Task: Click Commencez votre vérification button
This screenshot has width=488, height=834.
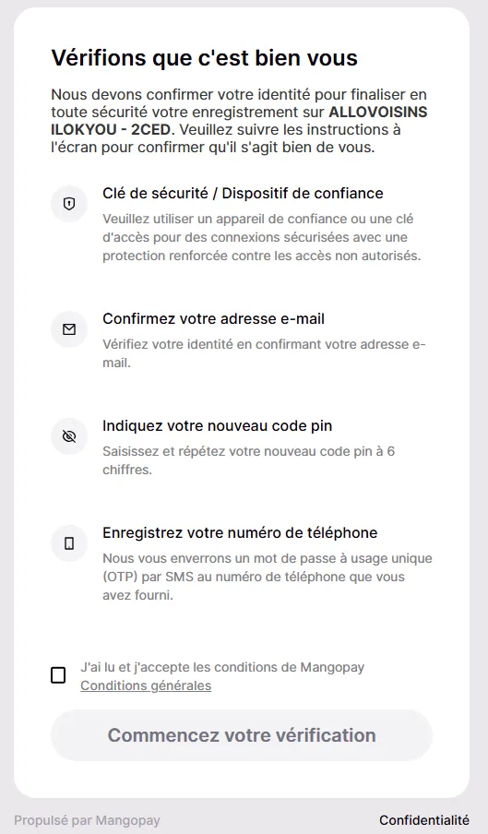Action: [242, 735]
